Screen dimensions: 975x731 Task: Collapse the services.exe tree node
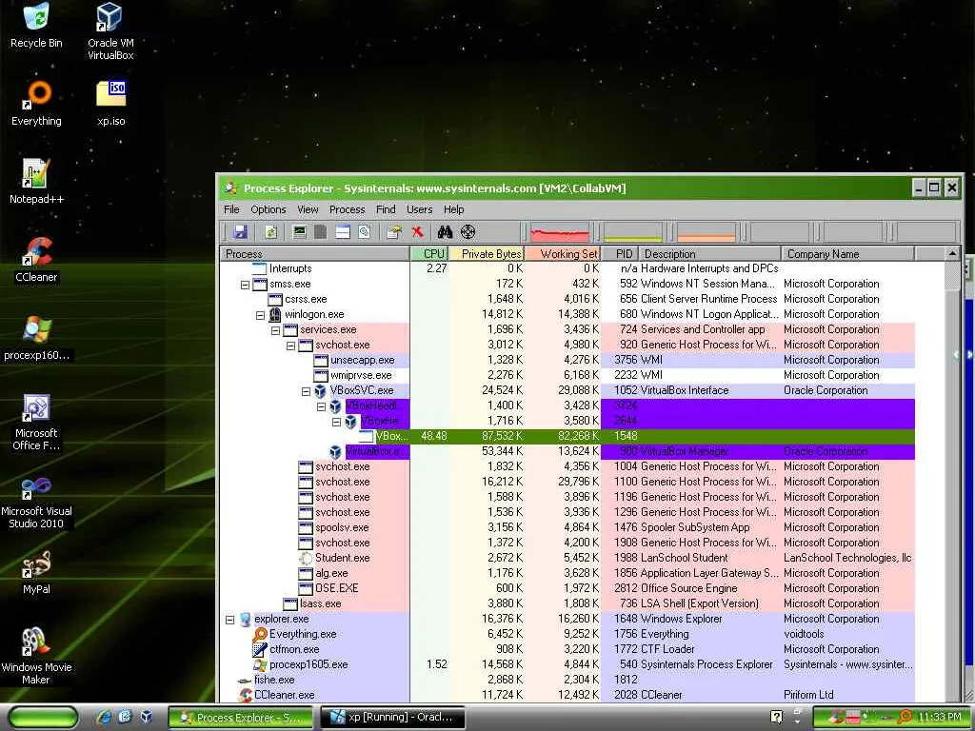click(x=275, y=330)
